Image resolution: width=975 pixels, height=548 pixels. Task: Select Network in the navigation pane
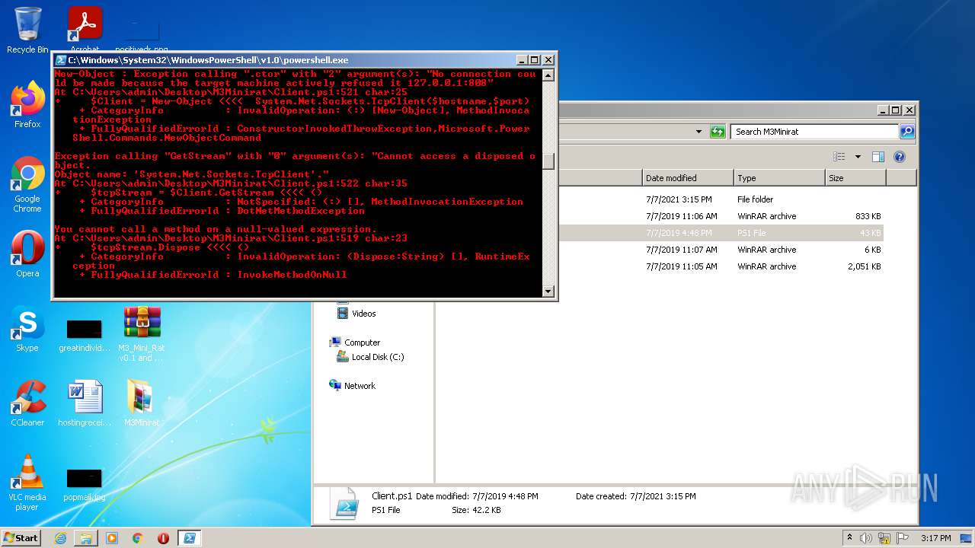(352, 386)
